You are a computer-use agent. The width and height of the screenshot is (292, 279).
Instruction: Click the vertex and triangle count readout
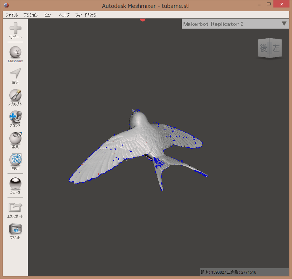pyautogui.click(x=228, y=272)
